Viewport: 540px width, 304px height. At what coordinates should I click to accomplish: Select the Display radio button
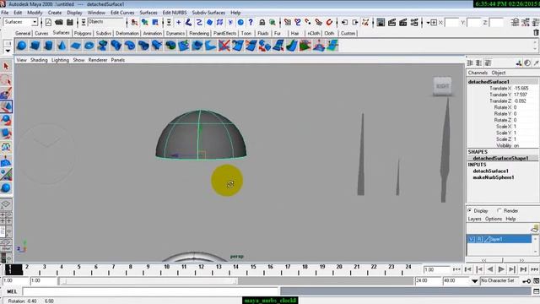(x=470, y=210)
